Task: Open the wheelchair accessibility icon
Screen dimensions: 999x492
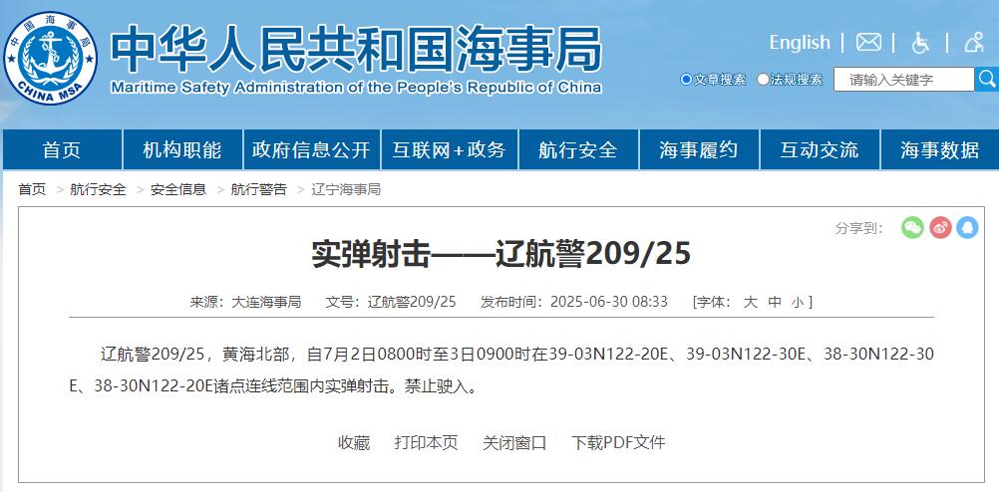Action: (x=920, y=43)
